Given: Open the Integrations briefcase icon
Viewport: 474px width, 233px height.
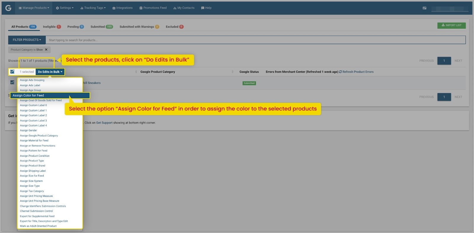Looking at the screenshot, I should point(114,8).
